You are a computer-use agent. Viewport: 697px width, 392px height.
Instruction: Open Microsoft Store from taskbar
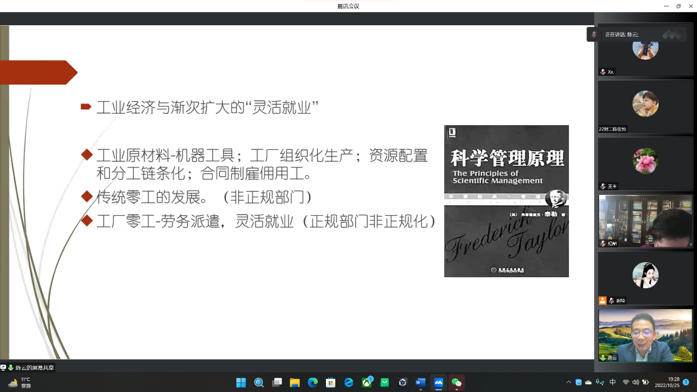pyautogui.click(x=330, y=383)
